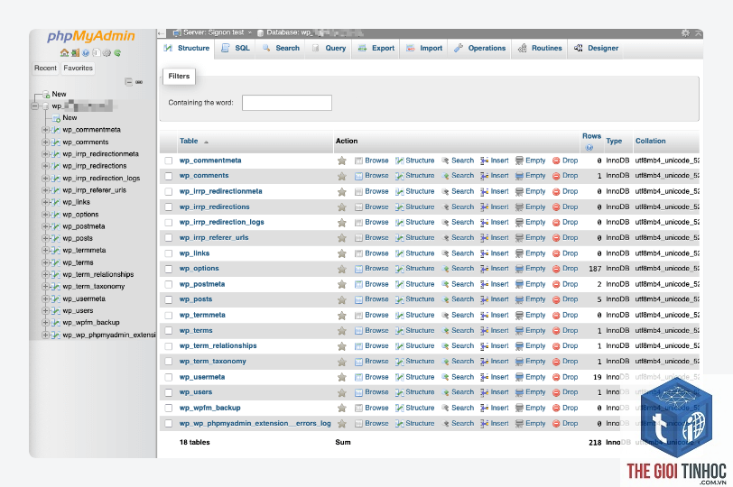This screenshot has height=487, width=733.
Task: Favorite the wp_users table star
Action: [x=342, y=392]
